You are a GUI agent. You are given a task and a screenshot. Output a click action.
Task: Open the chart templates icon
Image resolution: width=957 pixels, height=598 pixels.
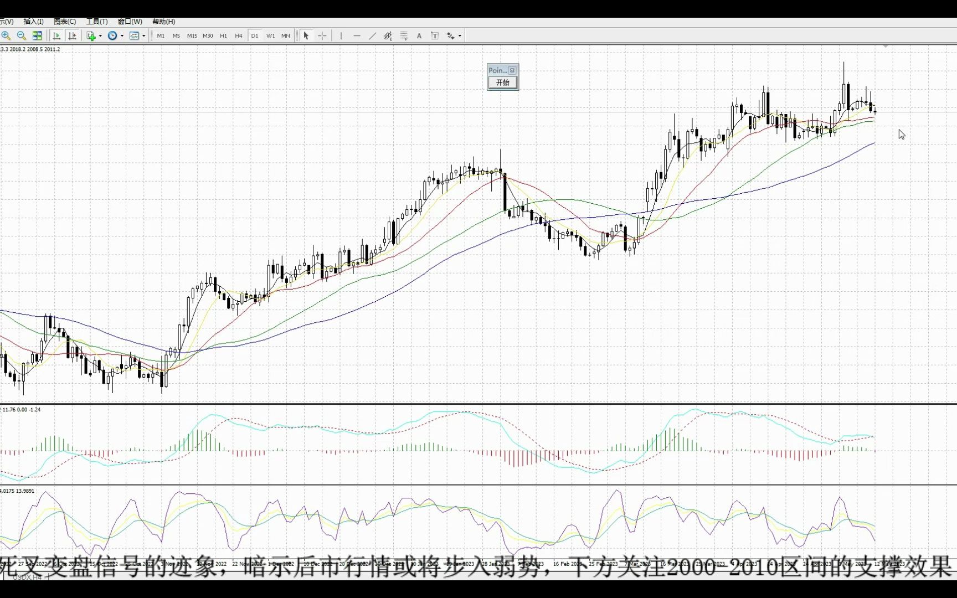(134, 35)
